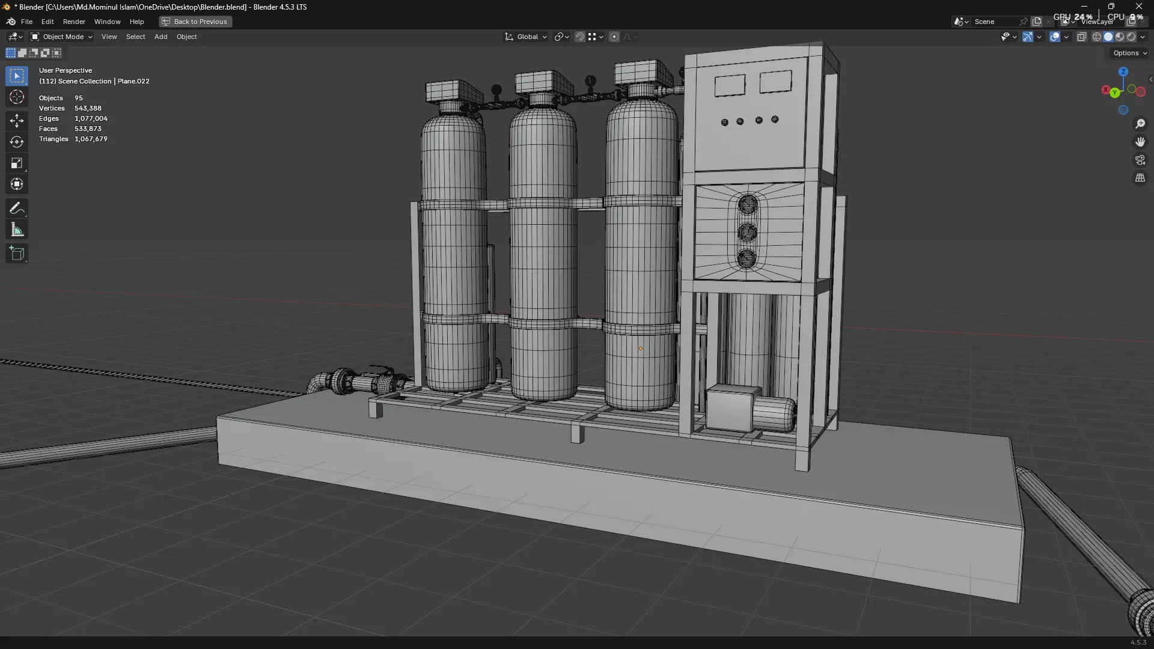1154x649 pixels.
Task: Open the shading options dropdown arrow
Action: click(1143, 37)
